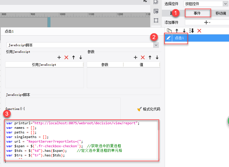The height and width of the screenshot is (167, 229).
Task: Delete 参数 row with red X
Action: click(x=143, y=57)
